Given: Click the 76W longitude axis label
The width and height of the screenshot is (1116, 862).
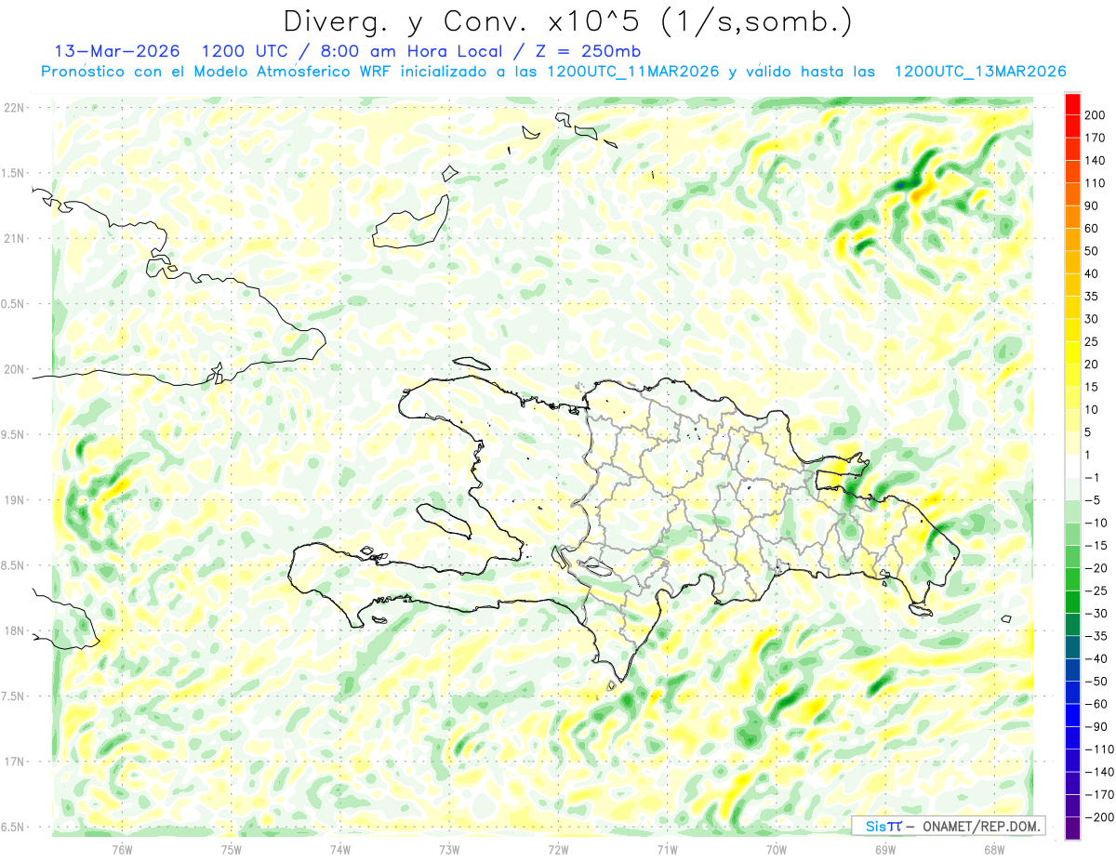Looking at the screenshot, I should tap(122, 848).
